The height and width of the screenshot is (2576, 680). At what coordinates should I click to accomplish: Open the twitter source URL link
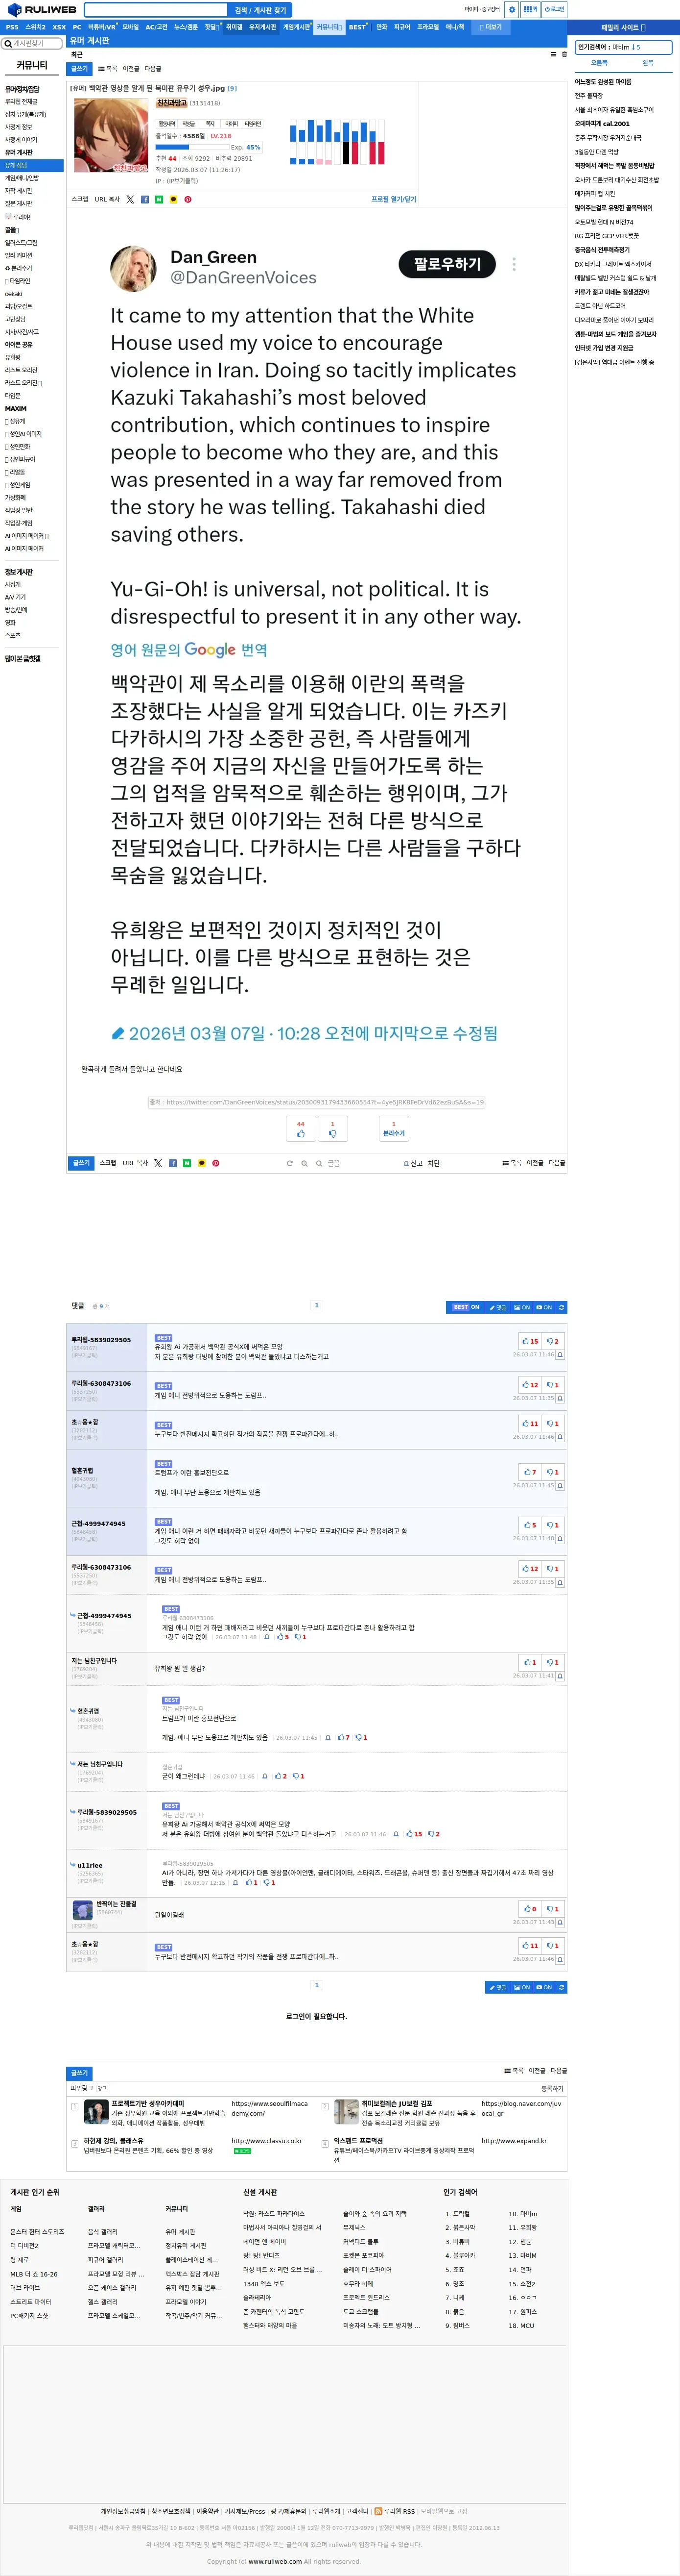[x=325, y=1102]
